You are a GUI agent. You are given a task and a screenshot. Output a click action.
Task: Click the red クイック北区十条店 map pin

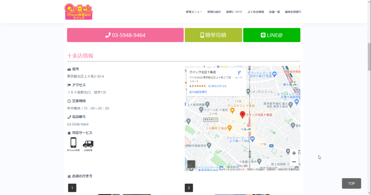242,115
